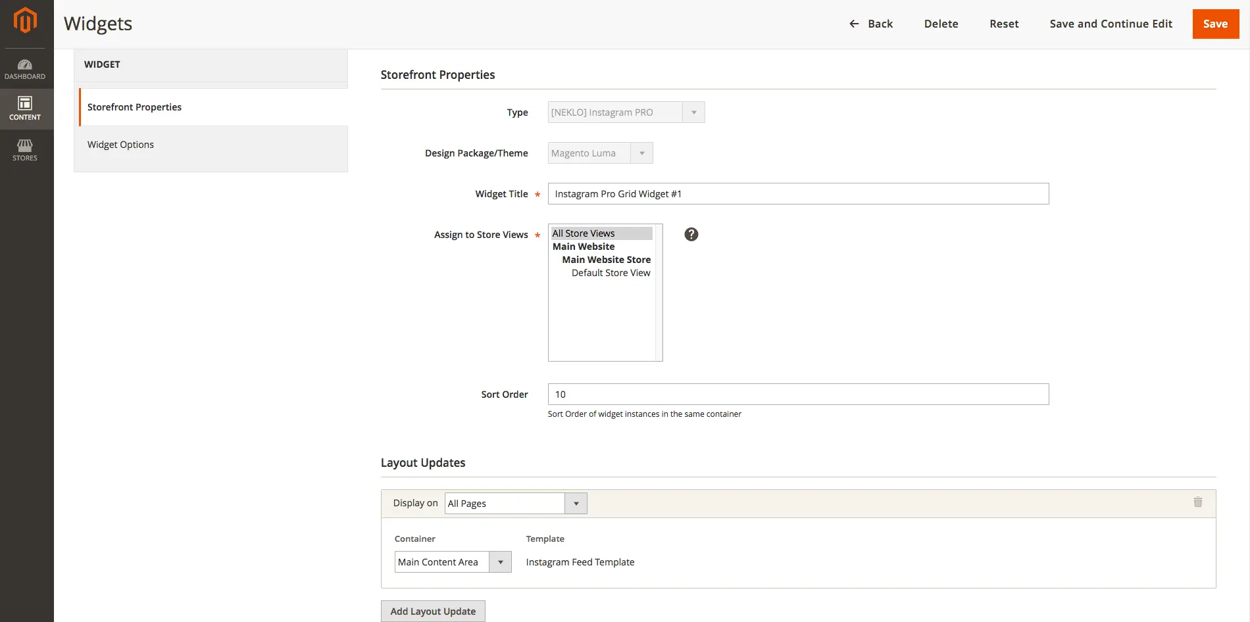Screen dimensions: 1250x622
Task: Select All Store Views option
Action: [x=601, y=233]
